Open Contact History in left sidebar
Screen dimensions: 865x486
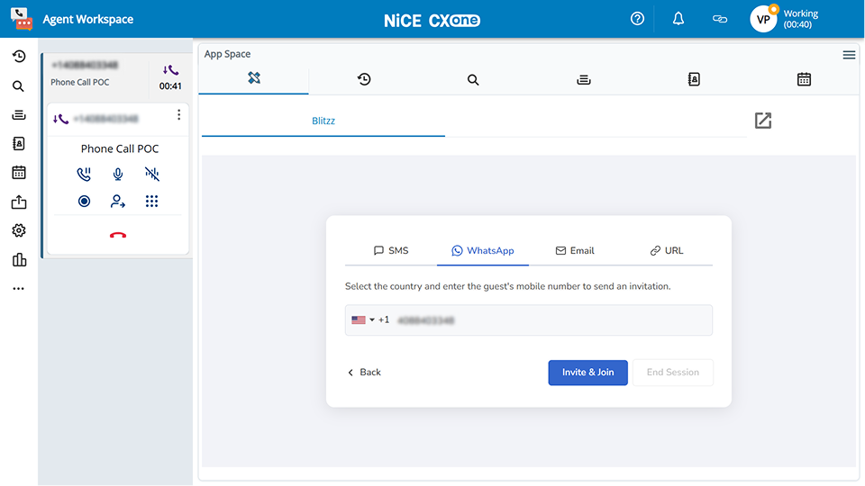tap(19, 56)
